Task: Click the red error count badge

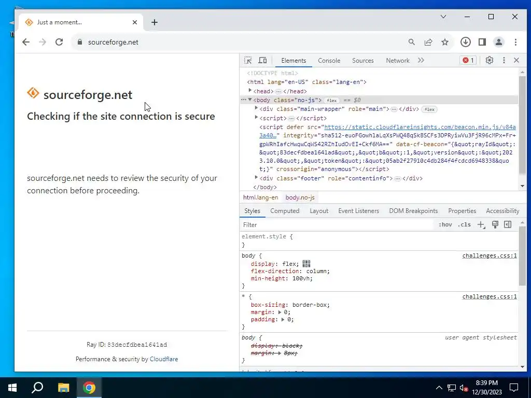Action: click(468, 60)
